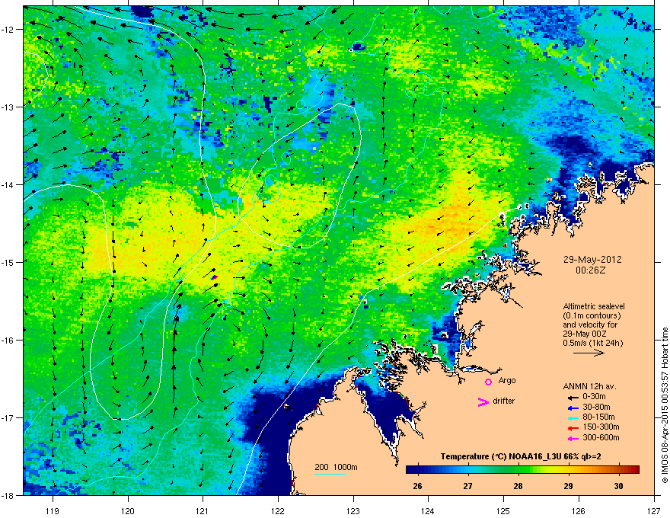
Task: Click the longitude axis label '126'
Action: tap(579, 510)
